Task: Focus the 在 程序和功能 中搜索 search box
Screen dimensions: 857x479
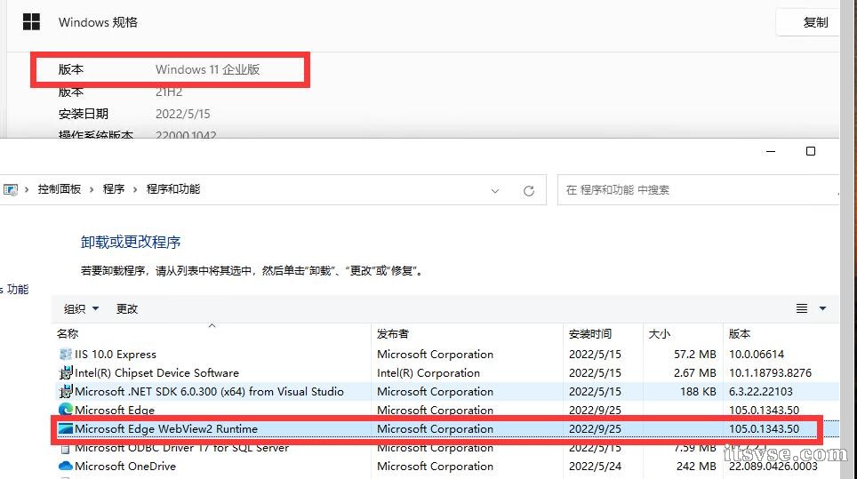Action: [x=698, y=190]
